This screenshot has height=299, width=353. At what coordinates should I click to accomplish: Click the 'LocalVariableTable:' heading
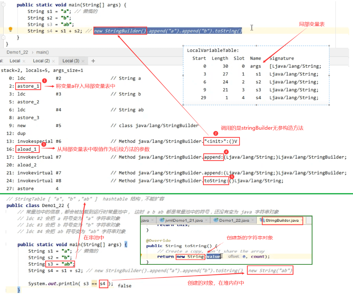(213, 50)
